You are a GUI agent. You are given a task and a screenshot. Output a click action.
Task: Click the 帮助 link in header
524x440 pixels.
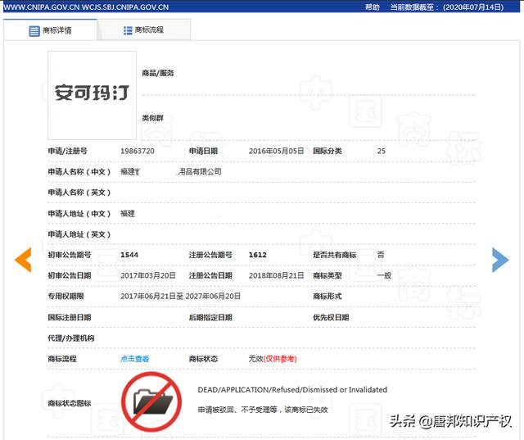(372, 7)
